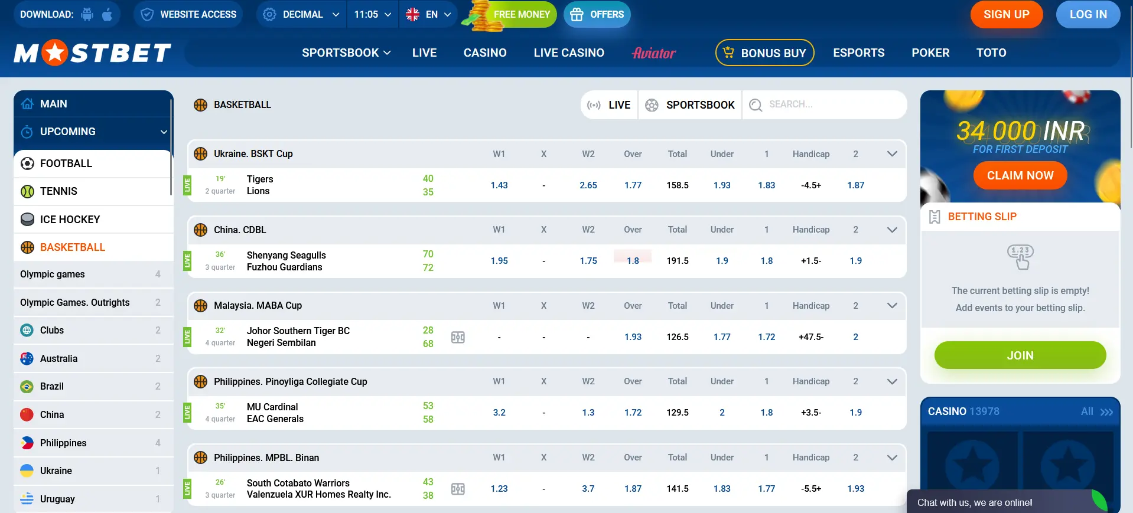The width and height of the screenshot is (1133, 513).
Task: Open the Johor Southern Tiger match tracker icon
Action: click(x=458, y=337)
